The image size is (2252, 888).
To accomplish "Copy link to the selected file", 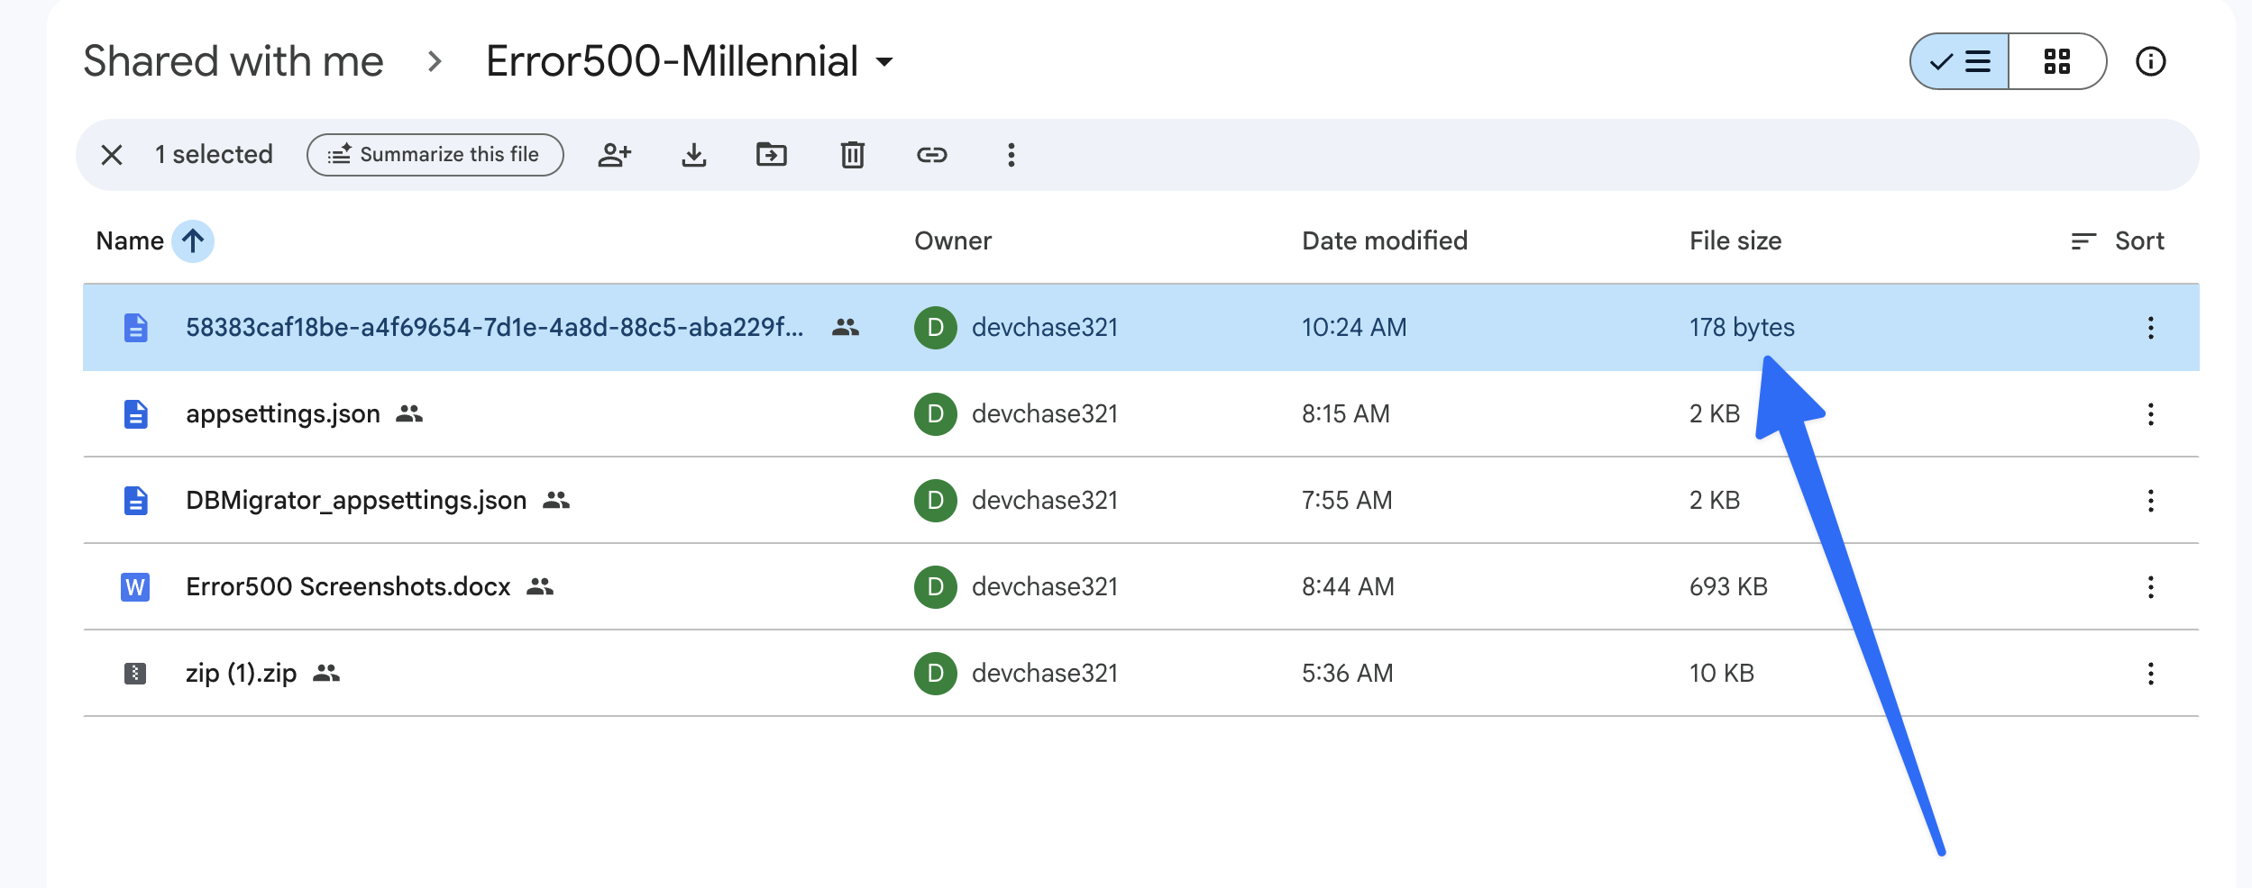I will pos(931,155).
